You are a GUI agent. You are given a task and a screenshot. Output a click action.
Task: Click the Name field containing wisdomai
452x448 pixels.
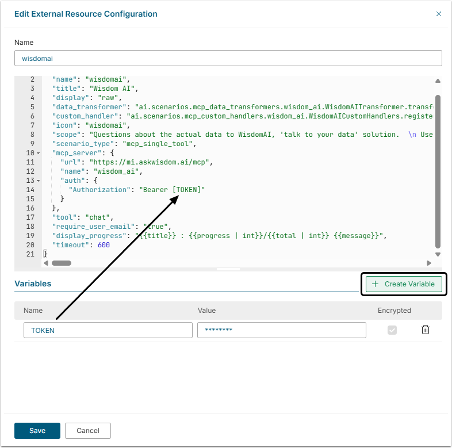[228, 58]
